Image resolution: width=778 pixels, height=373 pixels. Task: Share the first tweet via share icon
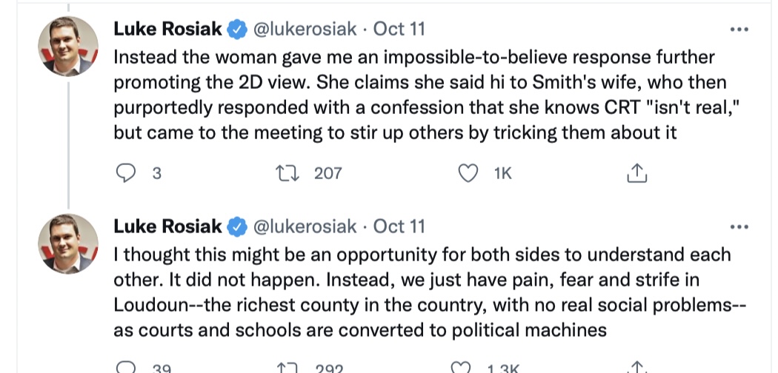point(636,173)
